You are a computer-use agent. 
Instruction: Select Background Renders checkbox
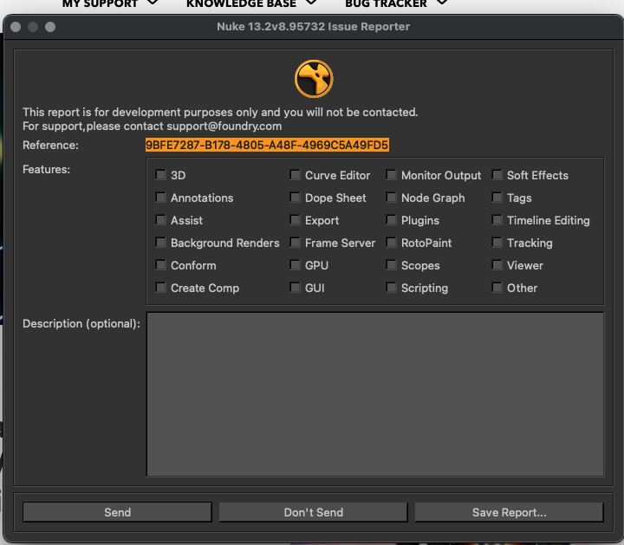161,243
